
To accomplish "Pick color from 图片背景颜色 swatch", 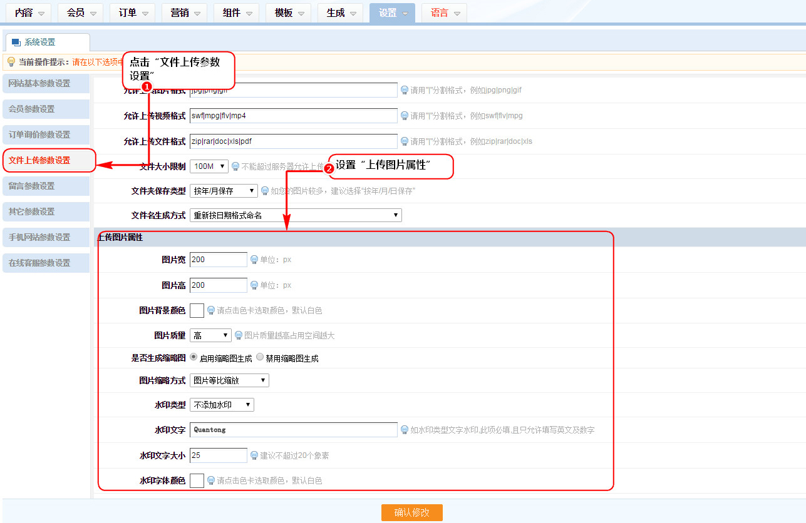I will coord(197,310).
